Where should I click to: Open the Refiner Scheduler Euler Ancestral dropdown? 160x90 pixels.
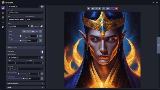pyautogui.click(x=25, y=69)
